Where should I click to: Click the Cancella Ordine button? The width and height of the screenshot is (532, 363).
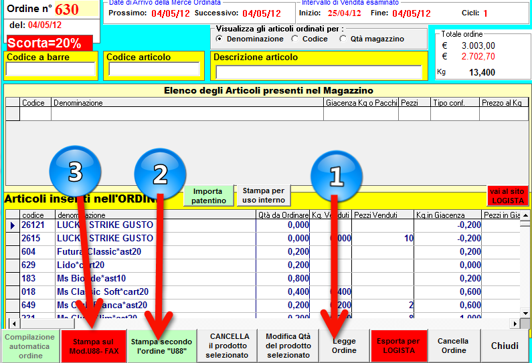tap(453, 346)
